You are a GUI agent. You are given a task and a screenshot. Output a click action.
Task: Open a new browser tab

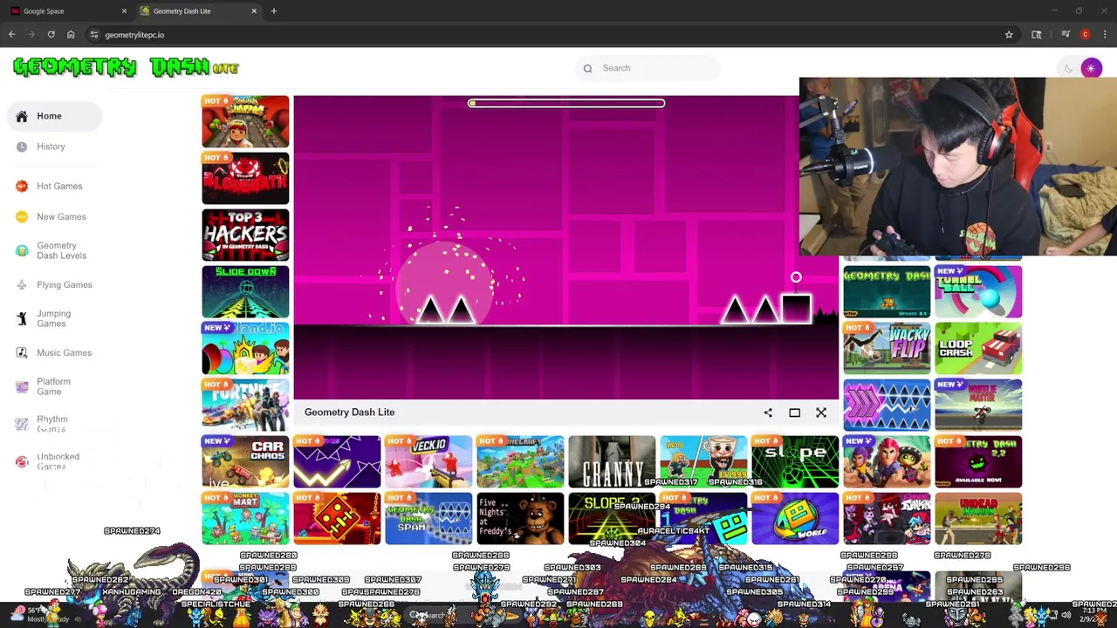[273, 11]
